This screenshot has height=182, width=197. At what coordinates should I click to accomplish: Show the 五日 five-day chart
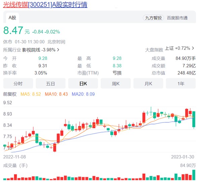pos(50,83)
